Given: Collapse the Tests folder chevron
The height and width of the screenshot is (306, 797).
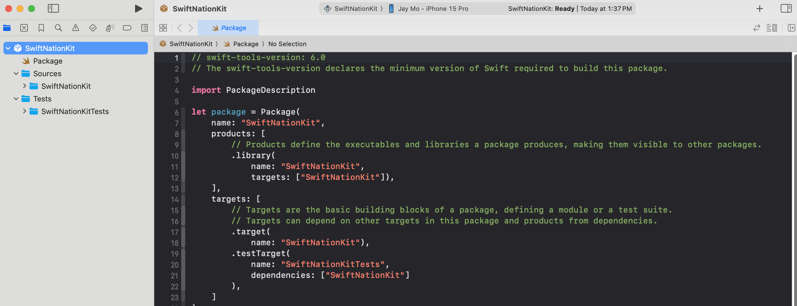Looking at the screenshot, I should (x=16, y=99).
